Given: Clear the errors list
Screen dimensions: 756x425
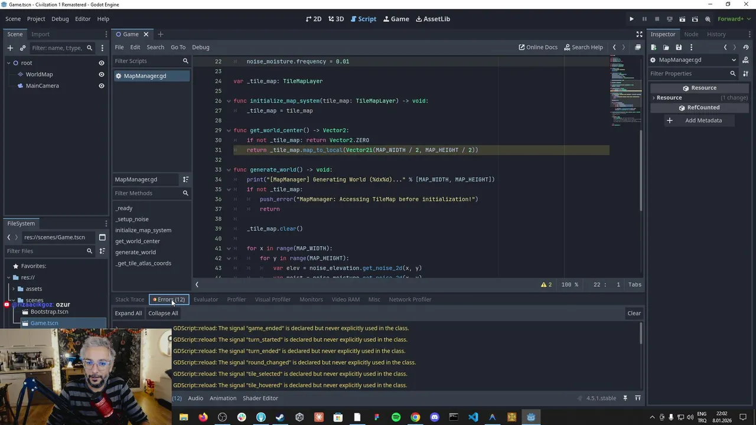Looking at the screenshot, I should (634, 313).
